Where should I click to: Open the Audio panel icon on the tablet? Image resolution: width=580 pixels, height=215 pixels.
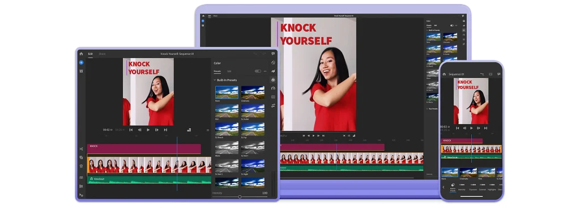pyautogui.click(x=273, y=97)
